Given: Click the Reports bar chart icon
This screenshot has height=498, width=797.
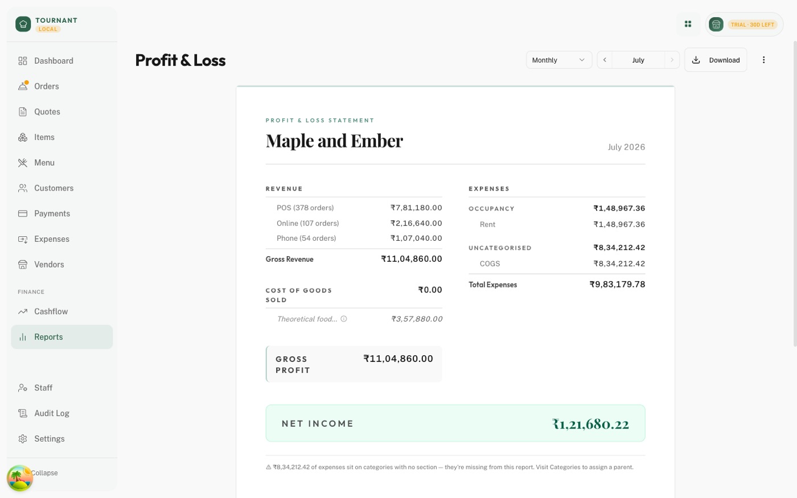Looking at the screenshot, I should (x=23, y=337).
